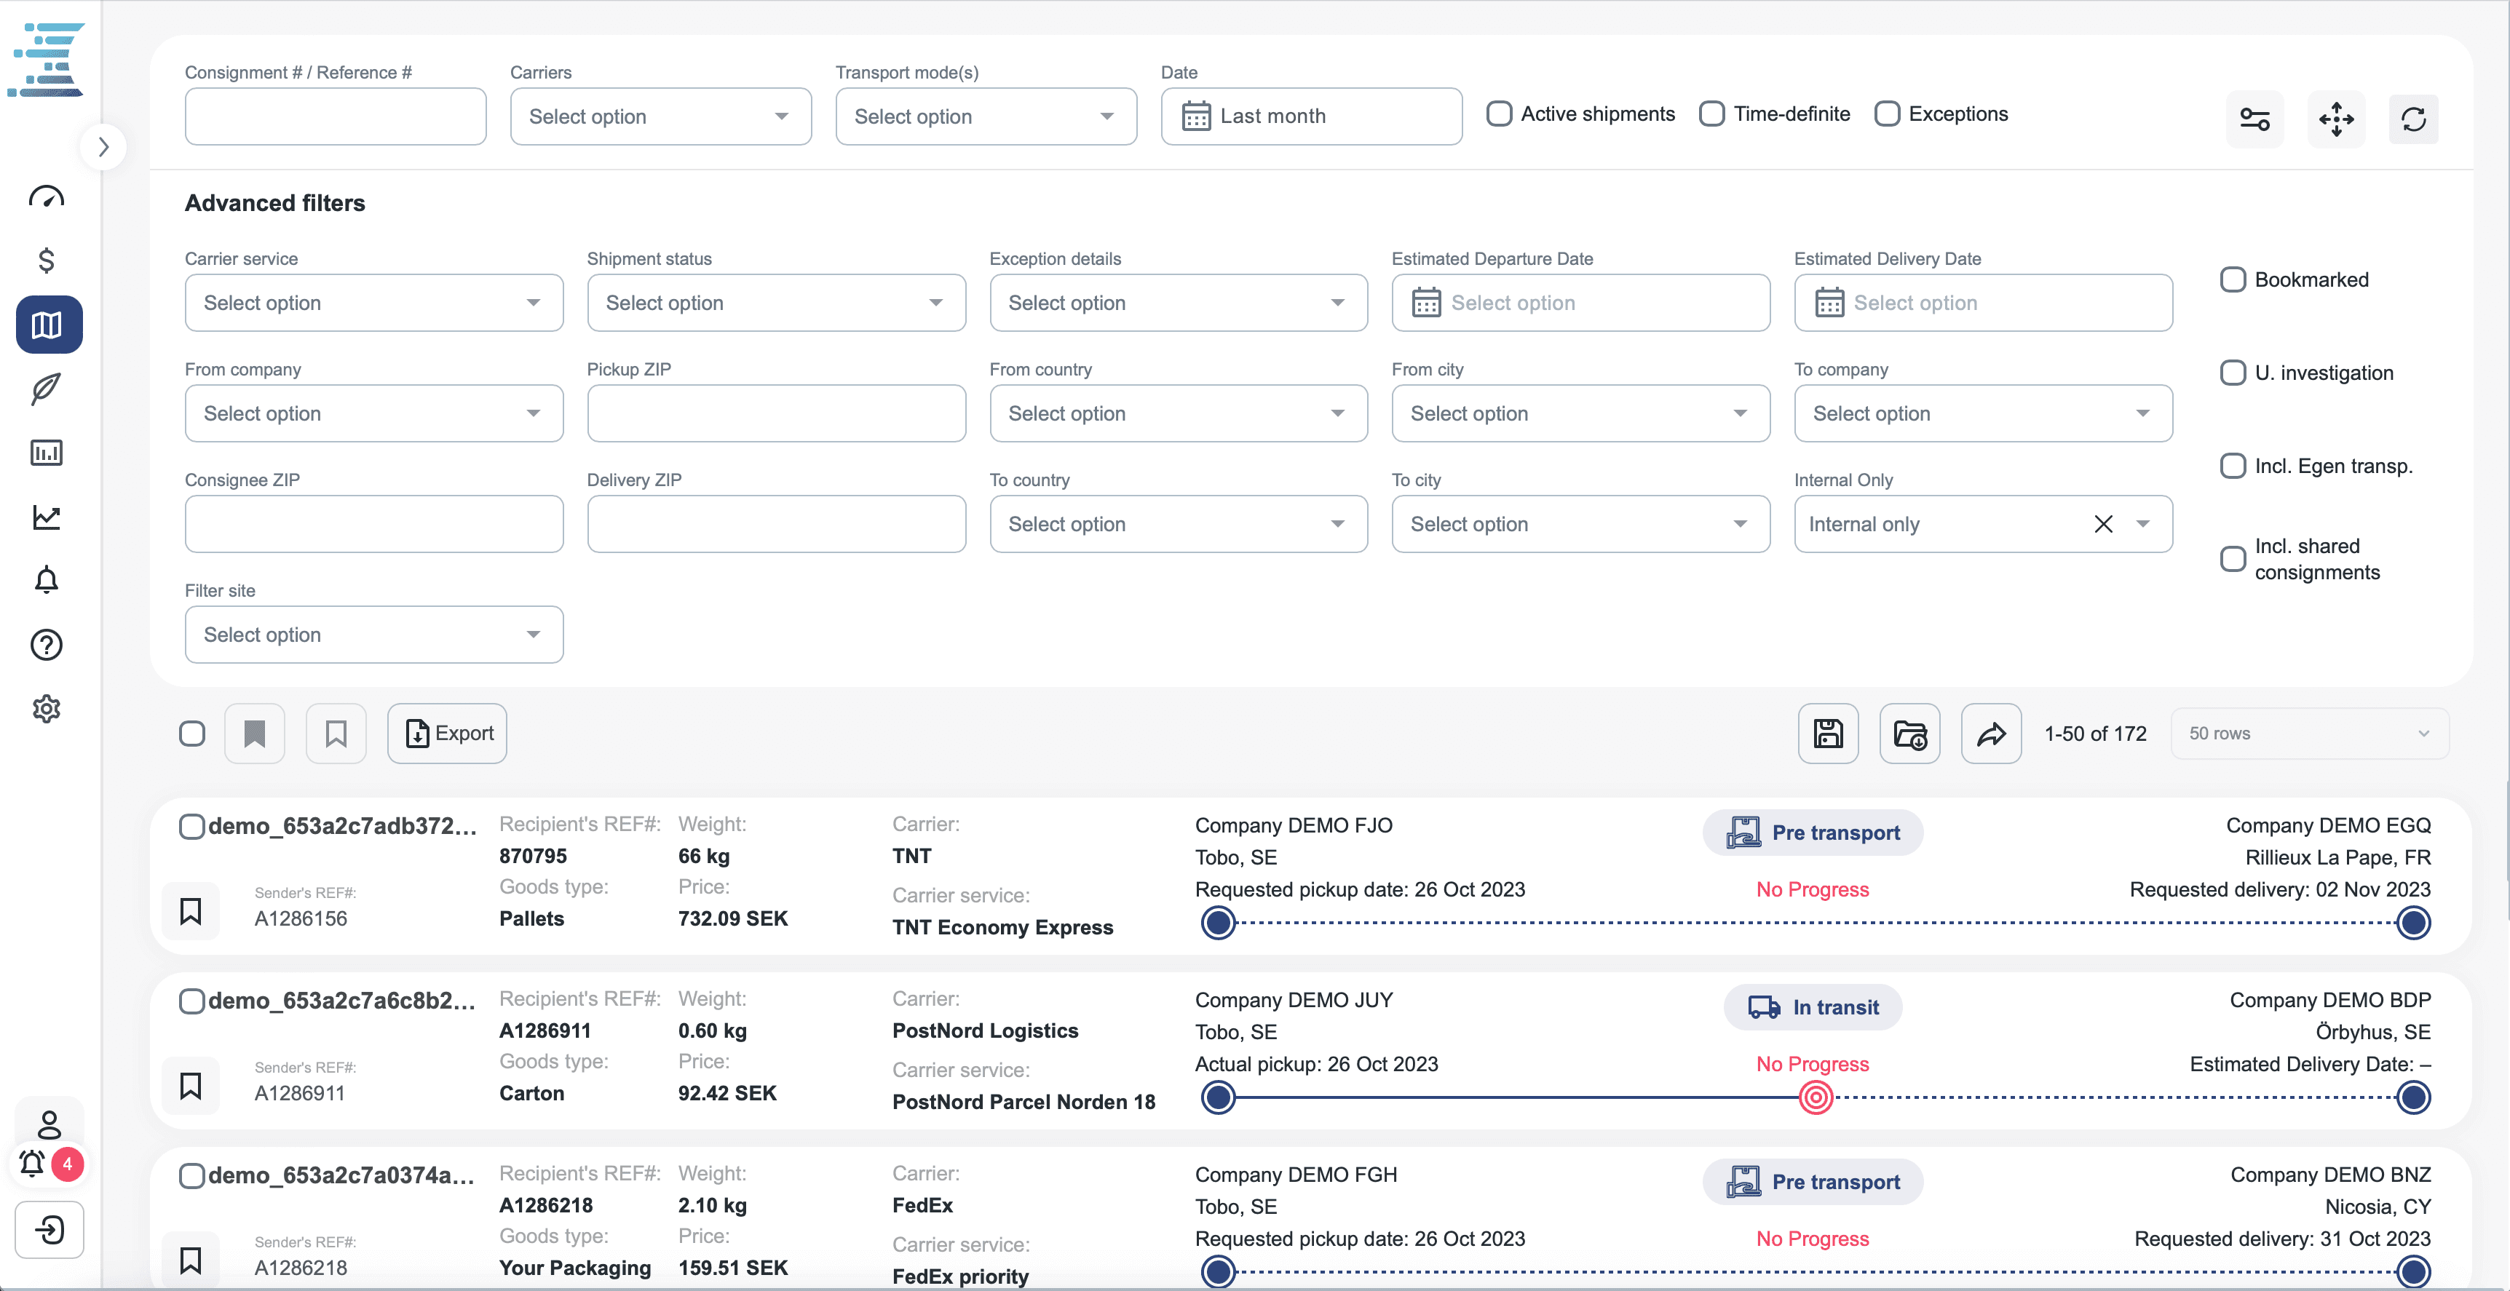
Task: Open the dashboard gauge icon in sidebar
Action: pos(47,198)
